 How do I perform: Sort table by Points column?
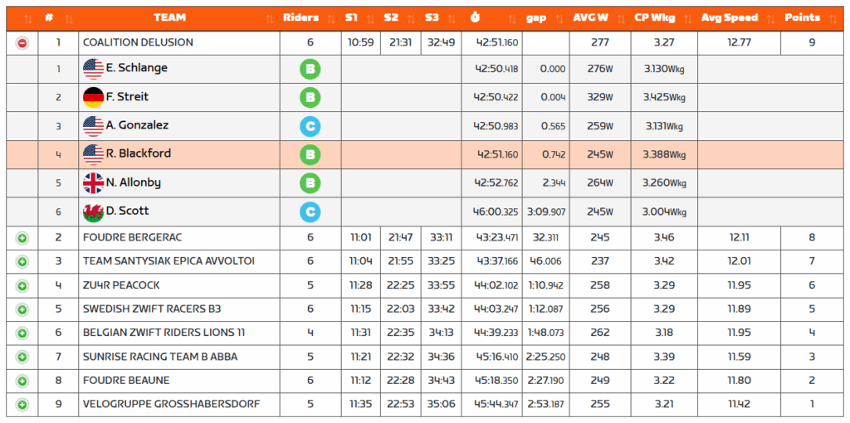pos(802,17)
